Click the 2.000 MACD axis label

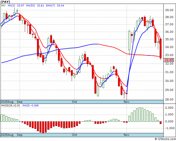pyautogui.click(x=169, y=108)
